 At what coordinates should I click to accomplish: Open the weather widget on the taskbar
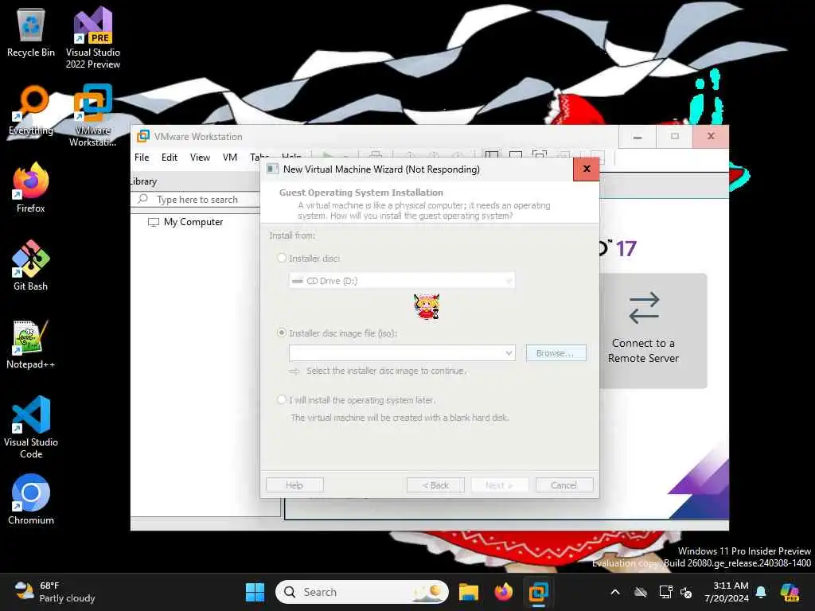[55, 592]
